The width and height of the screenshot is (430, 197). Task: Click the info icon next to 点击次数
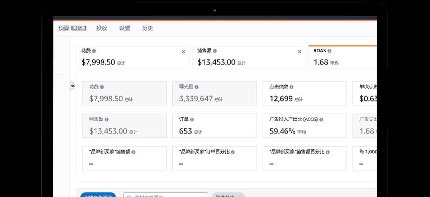point(291,87)
